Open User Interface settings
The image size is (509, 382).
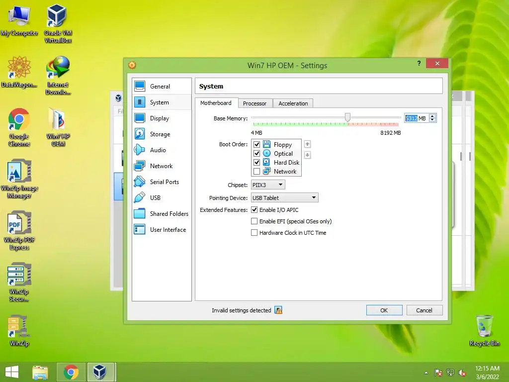(162, 230)
